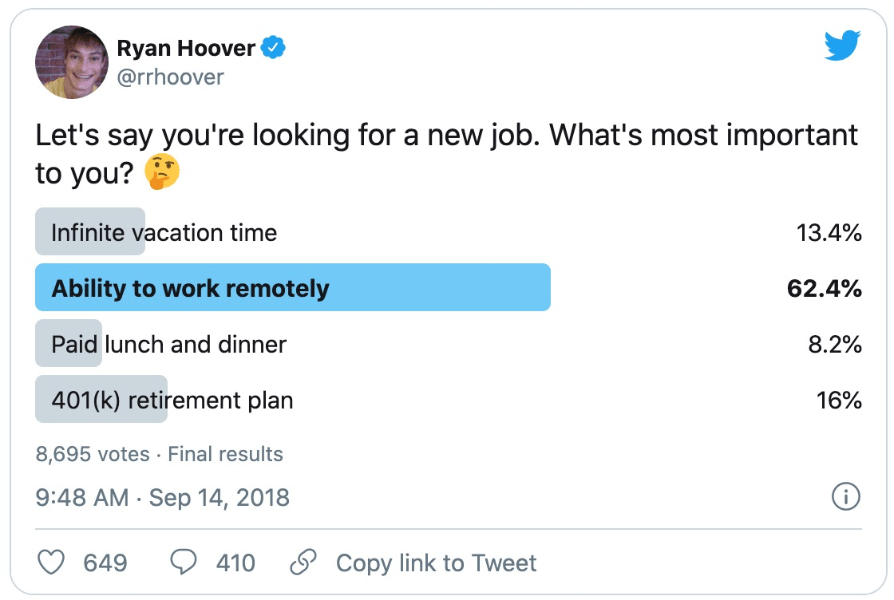
Task: Click the 8,695 votes final results text
Action: coord(159,454)
